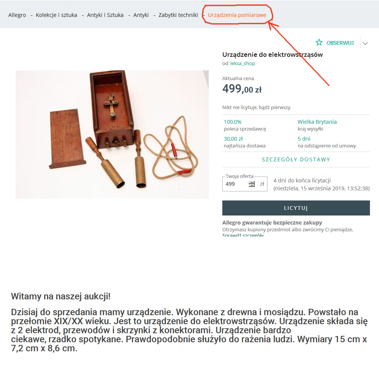This screenshot has width=379, height=387.
Task: Increase bid with the stepper up arrow
Action: 252,182
